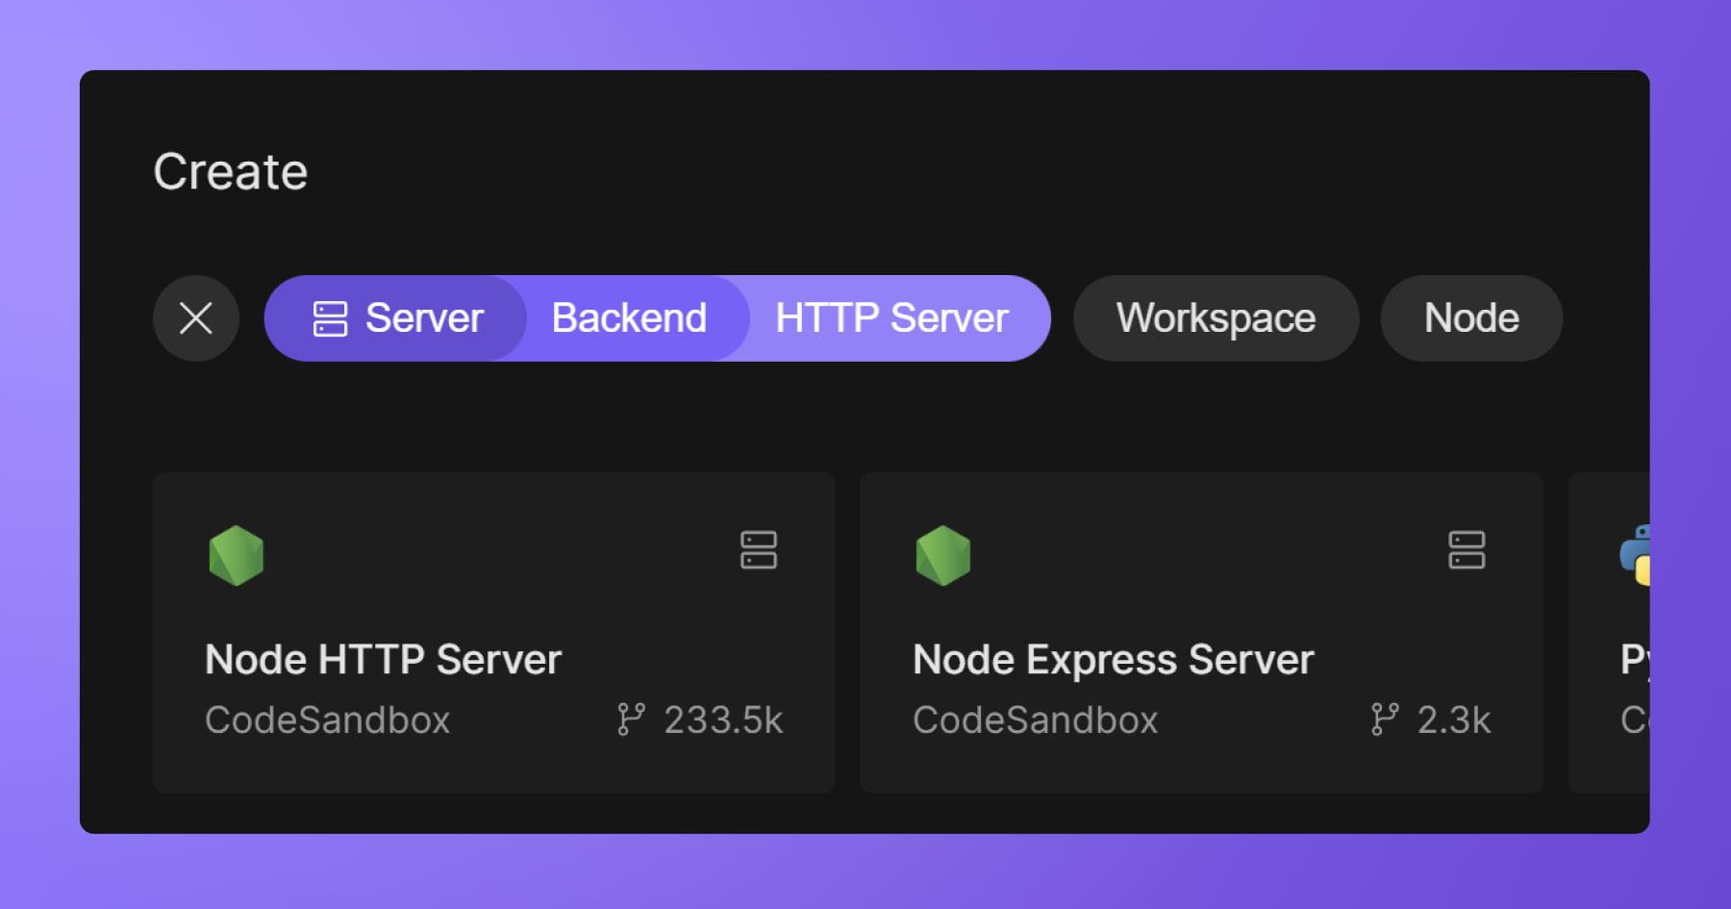The height and width of the screenshot is (909, 1731).
Task: Open CodeSandbox author on Node HTTP Server card
Action: pyautogui.click(x=328, y=720)
